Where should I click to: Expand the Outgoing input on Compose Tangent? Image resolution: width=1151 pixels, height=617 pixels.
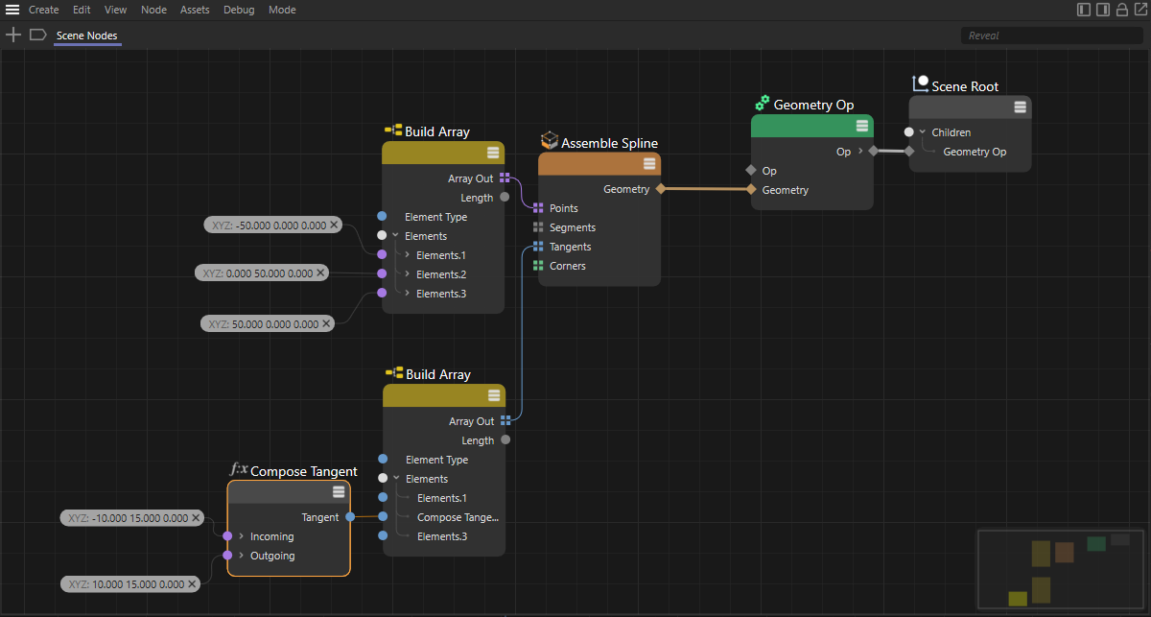(241, 556)
